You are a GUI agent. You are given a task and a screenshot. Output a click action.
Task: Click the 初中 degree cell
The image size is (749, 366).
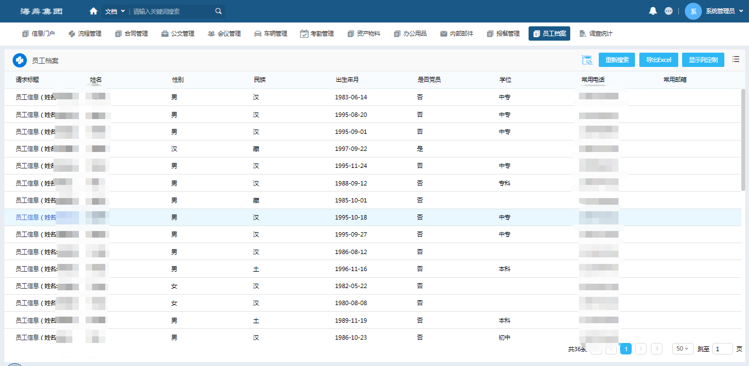pos(504,337)
